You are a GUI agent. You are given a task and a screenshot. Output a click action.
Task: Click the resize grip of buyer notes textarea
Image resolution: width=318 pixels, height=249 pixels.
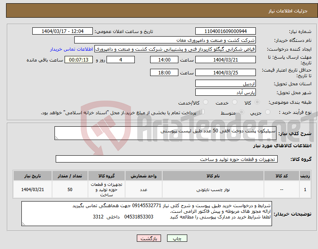pyautogui.click(x=23, y=224)
